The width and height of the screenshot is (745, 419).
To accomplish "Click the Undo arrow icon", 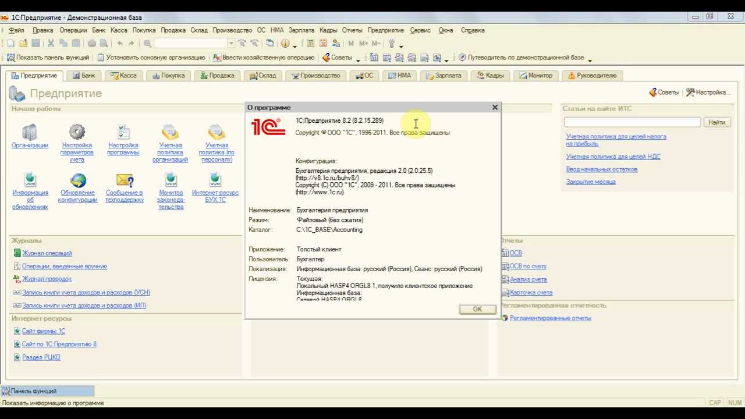I will [x=120, y=44].
